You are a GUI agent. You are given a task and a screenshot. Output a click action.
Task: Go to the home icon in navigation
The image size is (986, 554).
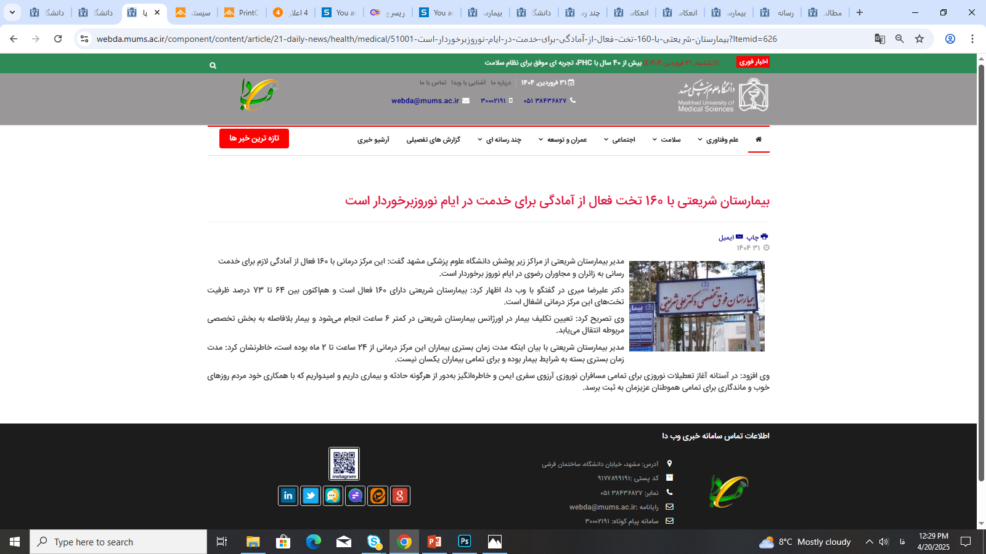[x=758, y=140]
